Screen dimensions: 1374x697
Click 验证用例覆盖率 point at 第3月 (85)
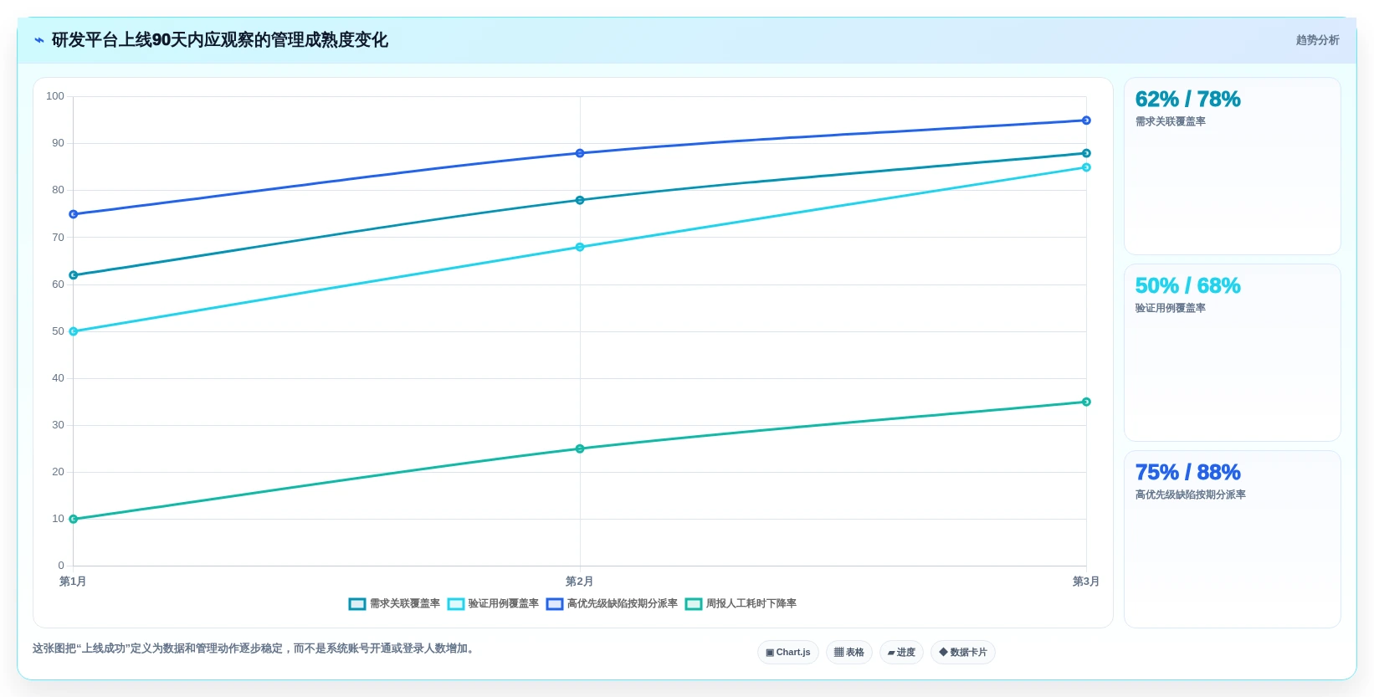(x=1086, y=167)
